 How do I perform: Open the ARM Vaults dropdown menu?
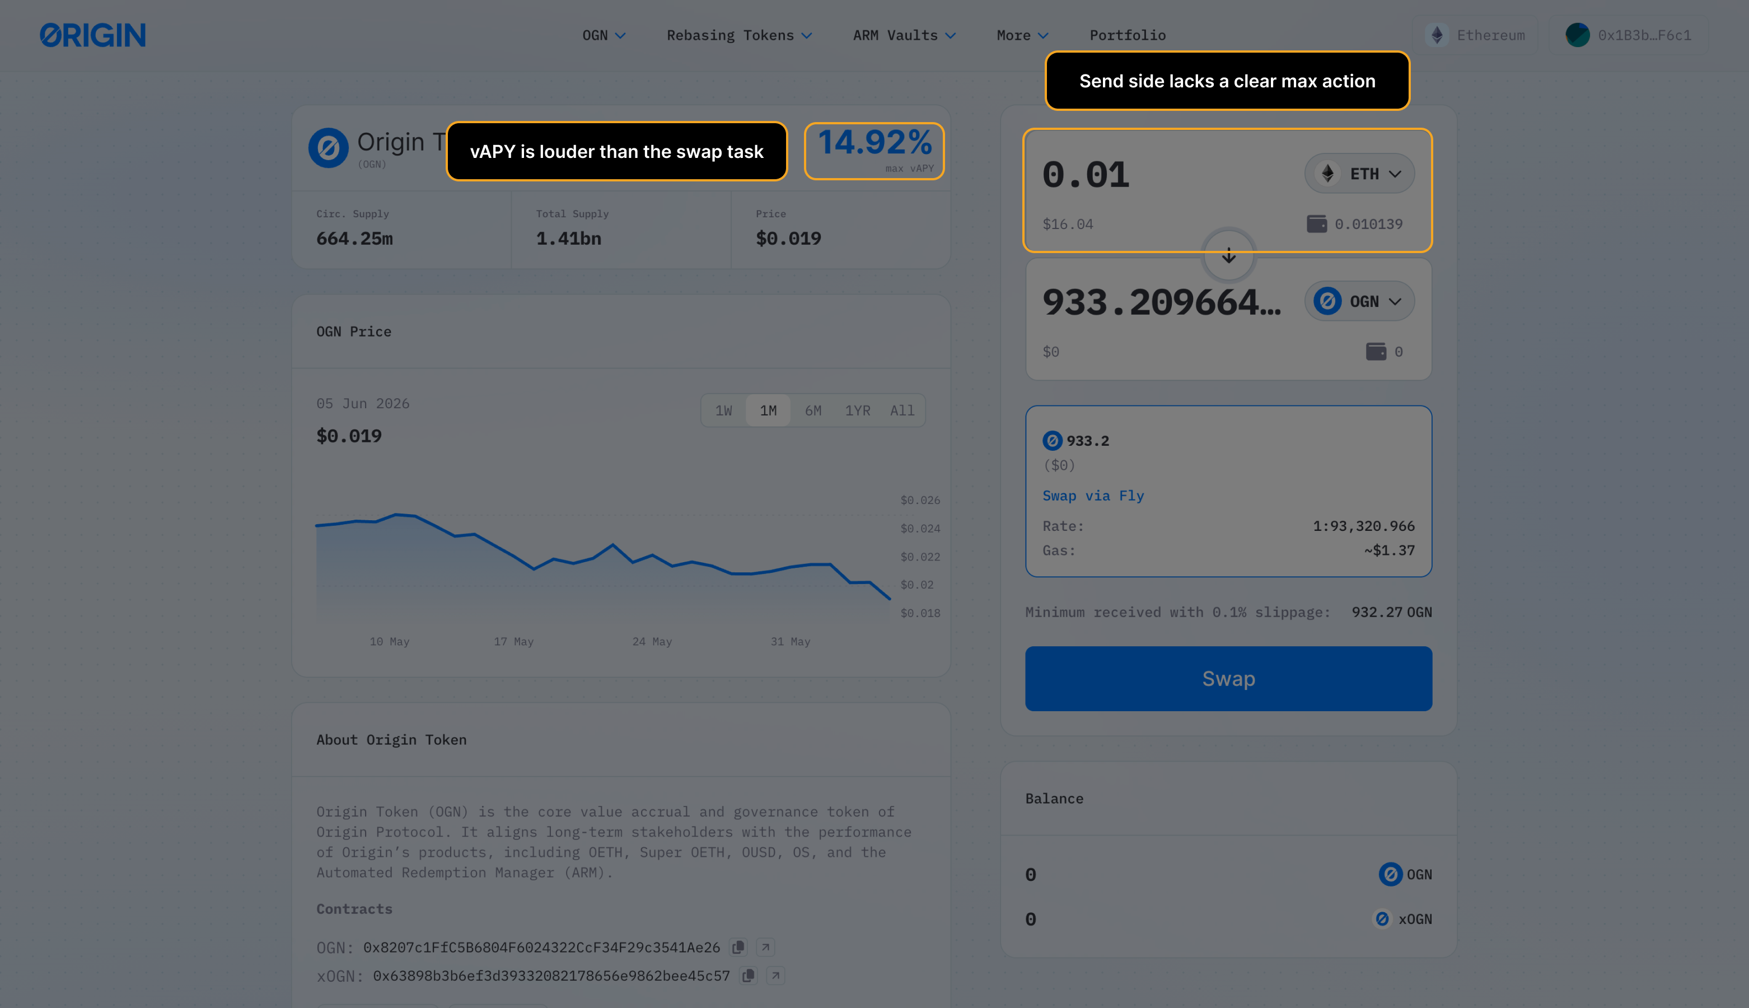point(904,35)
